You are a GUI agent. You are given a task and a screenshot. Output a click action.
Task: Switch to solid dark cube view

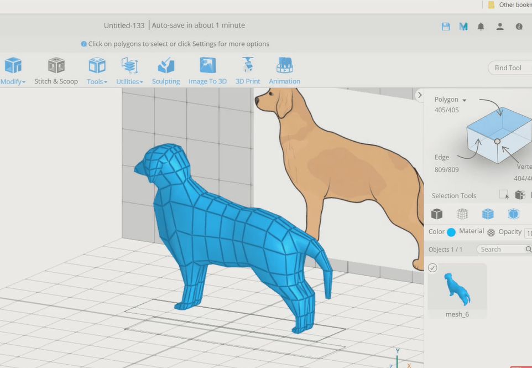[437, 214]
